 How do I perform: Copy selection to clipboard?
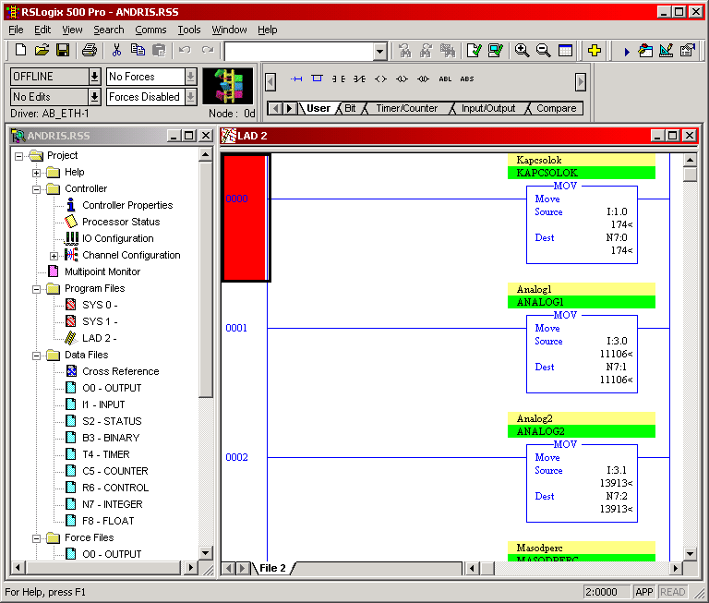(x=138, y=50)
